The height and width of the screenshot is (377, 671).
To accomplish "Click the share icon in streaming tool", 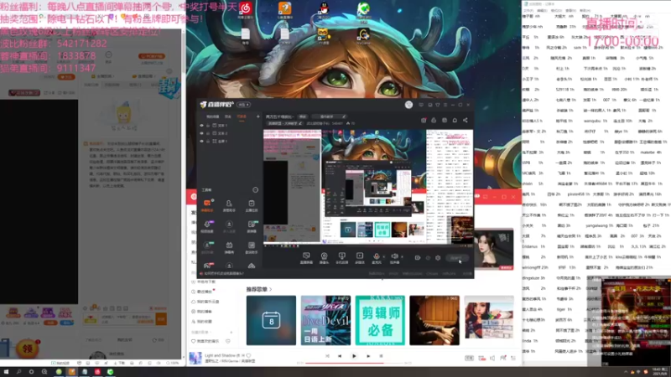I will pyautogui.click(x=466, y=121).
